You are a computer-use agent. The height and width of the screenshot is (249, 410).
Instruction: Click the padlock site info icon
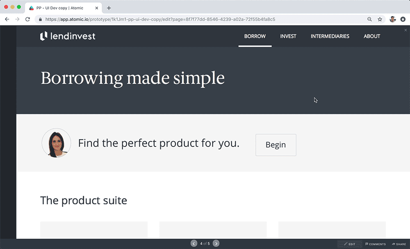[x=40, y=19]
